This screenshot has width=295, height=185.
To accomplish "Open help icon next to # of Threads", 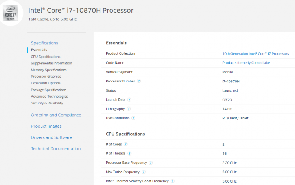I will pos(129,154).
